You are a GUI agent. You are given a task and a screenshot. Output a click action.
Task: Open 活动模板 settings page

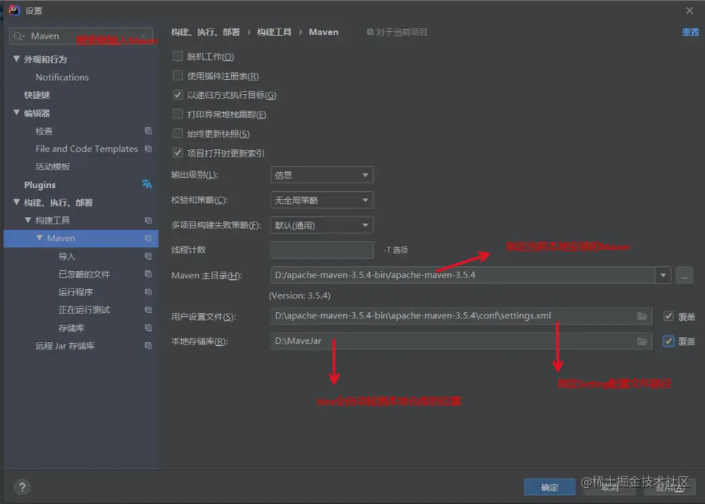(53, 167)
